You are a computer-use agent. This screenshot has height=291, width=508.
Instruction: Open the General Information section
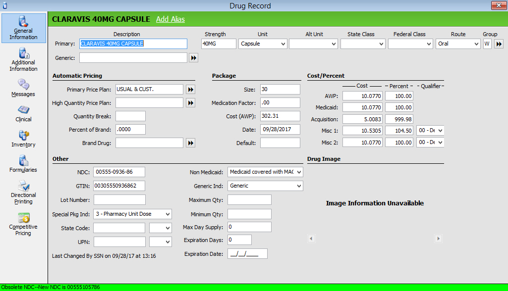(x=23, y=28)
